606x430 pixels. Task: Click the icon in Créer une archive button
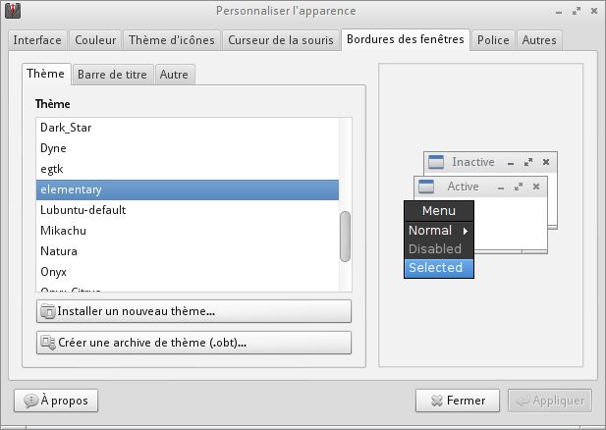click(x=48, y=343)
